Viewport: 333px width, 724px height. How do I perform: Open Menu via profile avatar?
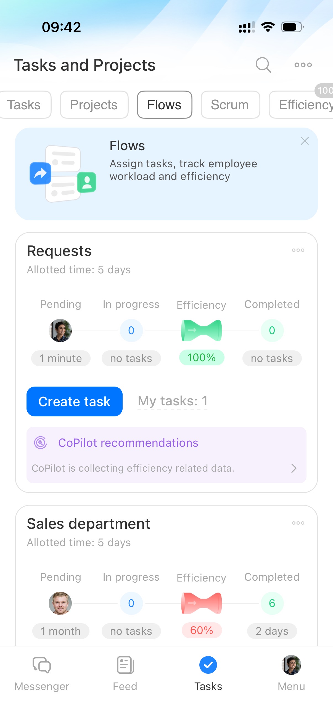291,665
